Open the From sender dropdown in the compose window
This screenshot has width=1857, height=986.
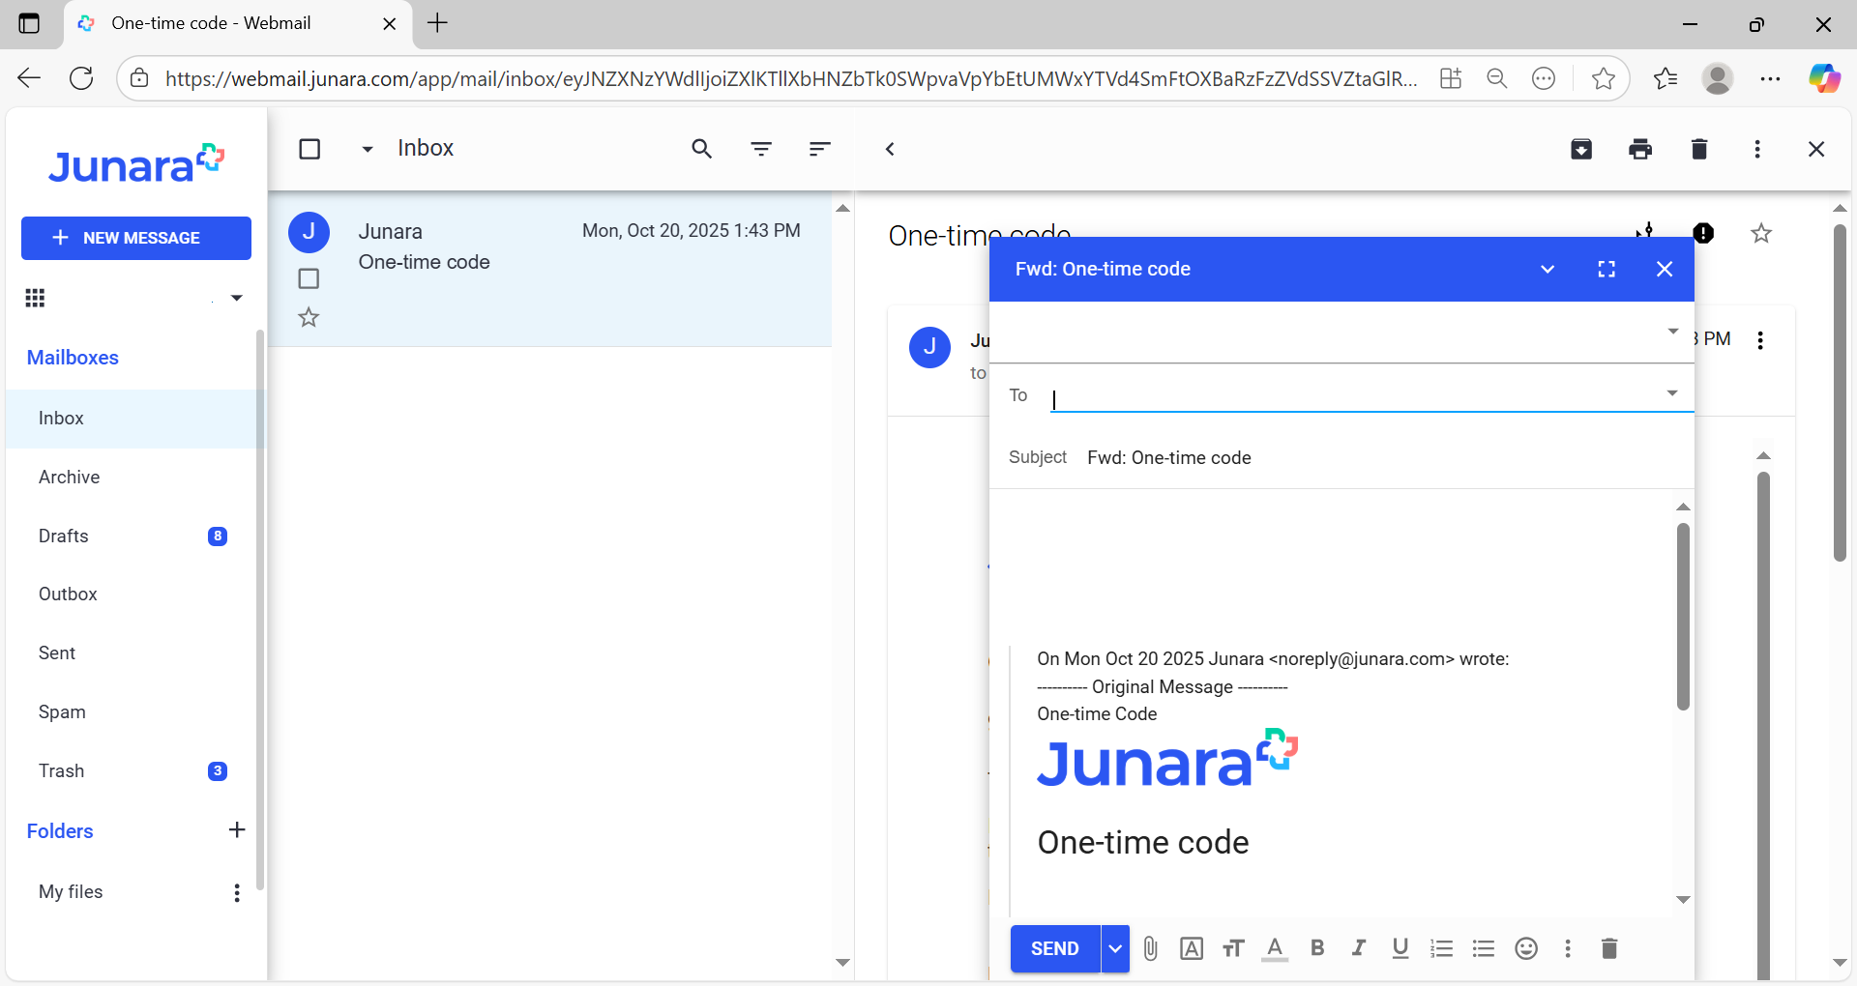pos(1672,332)
